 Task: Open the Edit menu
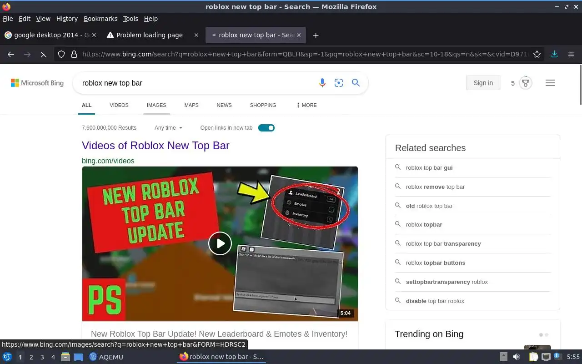(25, 19)
